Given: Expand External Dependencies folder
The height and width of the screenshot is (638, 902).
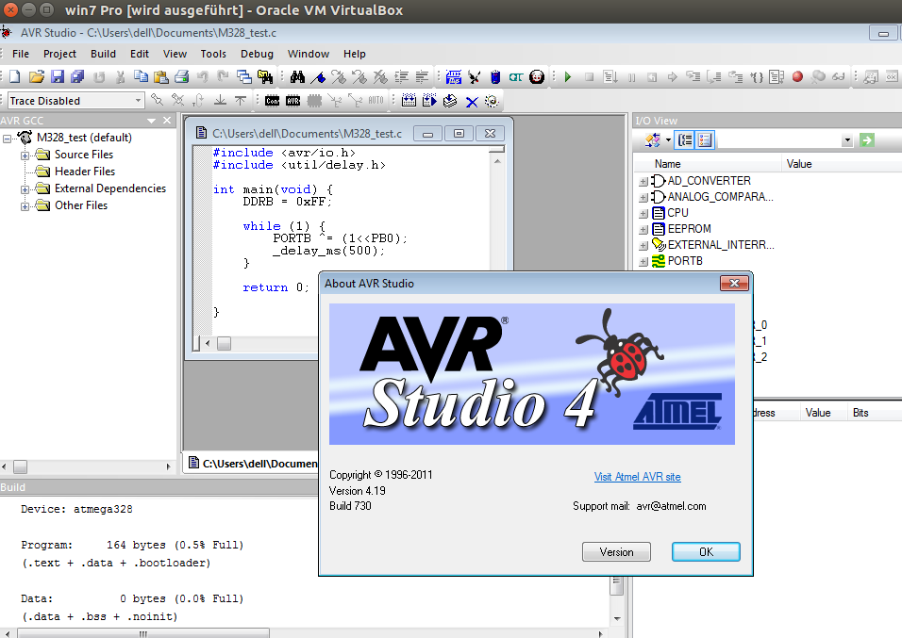Looking at the screenshot, I should pos(25,189).
